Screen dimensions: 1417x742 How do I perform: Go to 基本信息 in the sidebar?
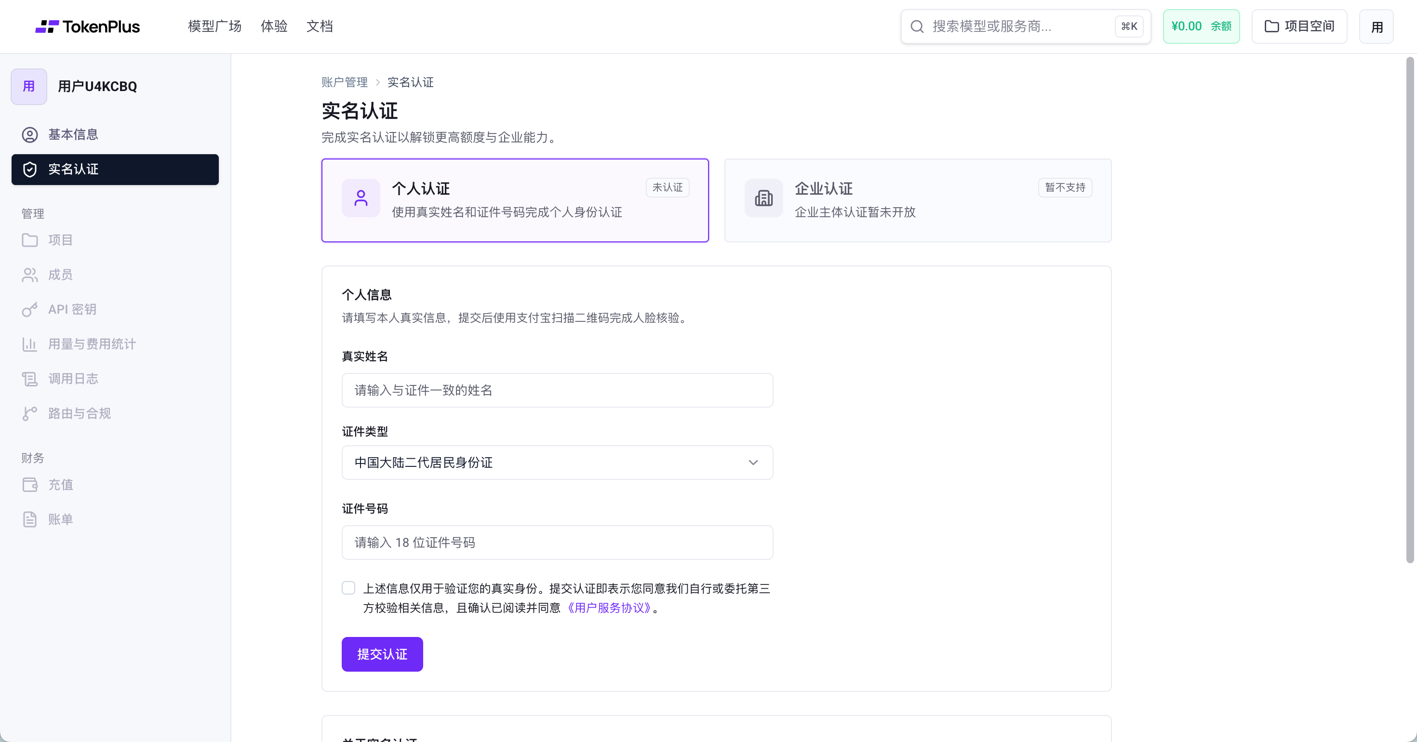point(115,135)
